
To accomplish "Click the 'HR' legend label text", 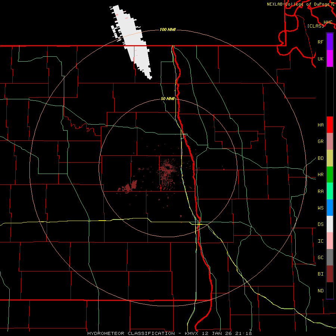I will [320, 175].
